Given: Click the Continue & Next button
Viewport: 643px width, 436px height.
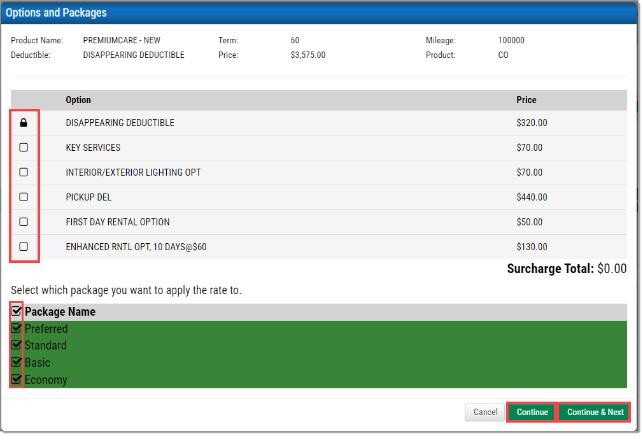Looking at the screenshot, I should pyautogui.click(x=595, y=412).
